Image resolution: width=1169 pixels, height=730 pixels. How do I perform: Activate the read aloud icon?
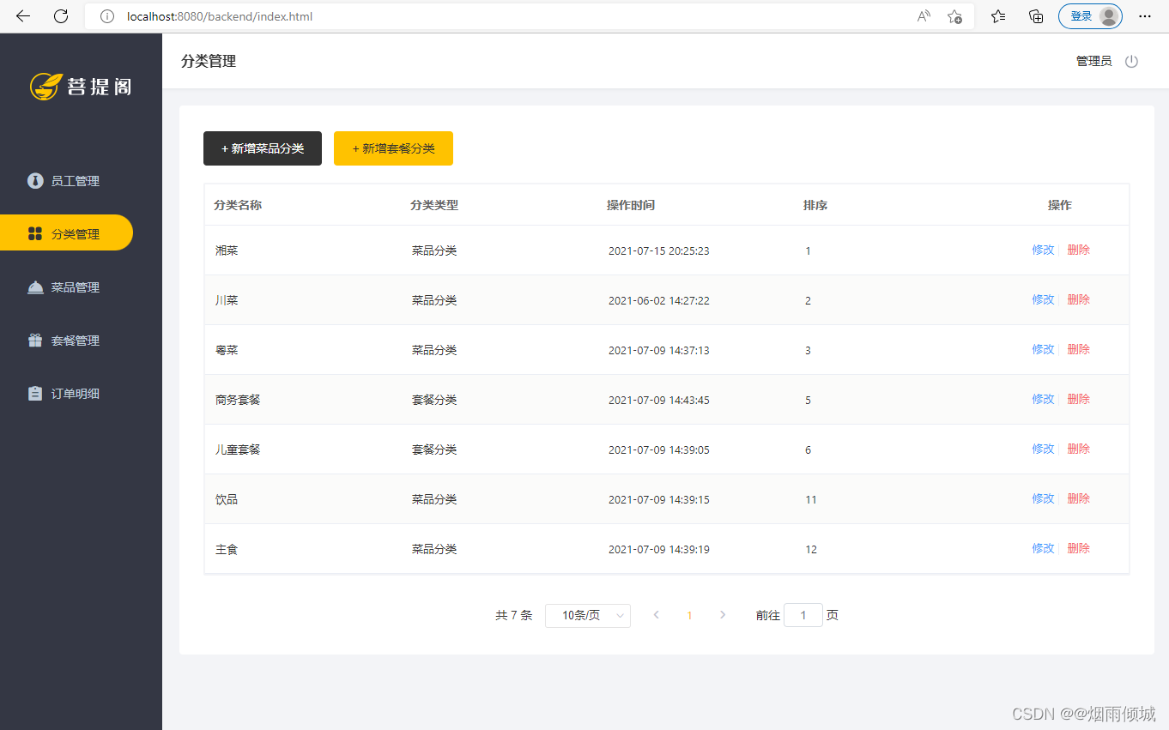[924, 16]
